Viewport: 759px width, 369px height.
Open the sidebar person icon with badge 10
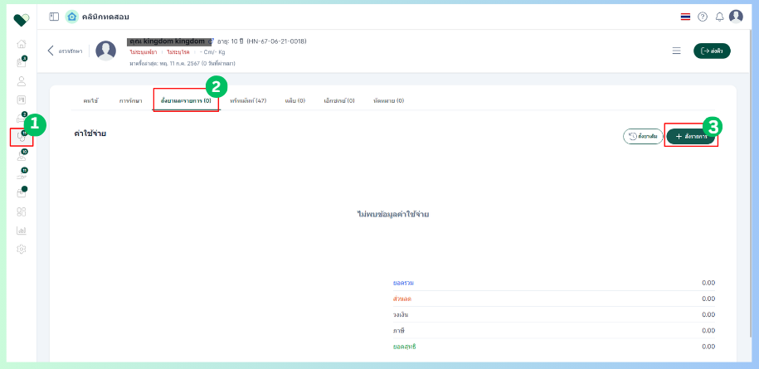click(x=22, y=156)
